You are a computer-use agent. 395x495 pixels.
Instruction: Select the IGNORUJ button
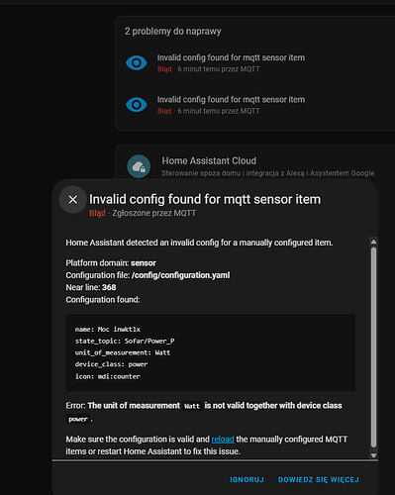tap(247, 479)
